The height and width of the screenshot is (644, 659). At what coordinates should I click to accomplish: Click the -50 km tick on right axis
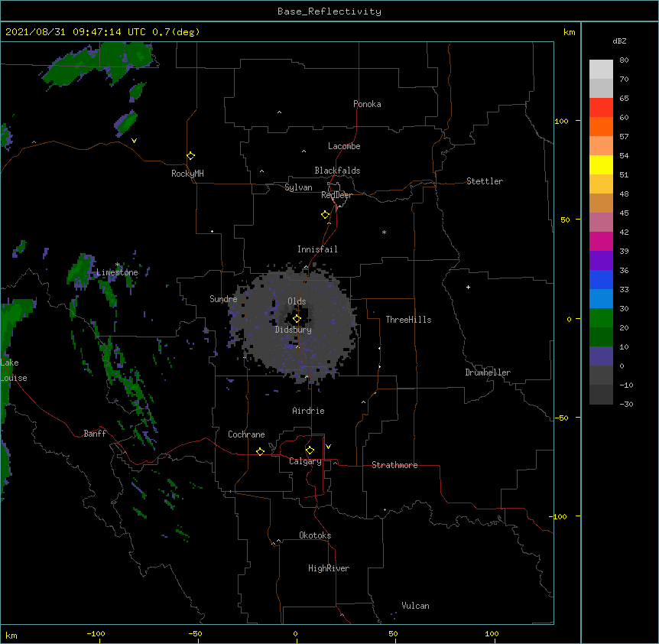[x=561, y=418]
